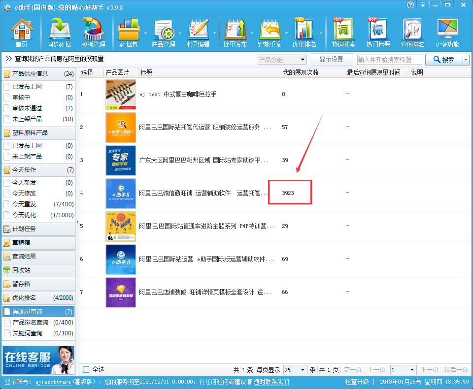Sort by 标题 column header

[x=210, y=73]
